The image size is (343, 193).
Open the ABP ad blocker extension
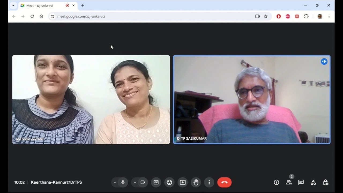(288, 16)
